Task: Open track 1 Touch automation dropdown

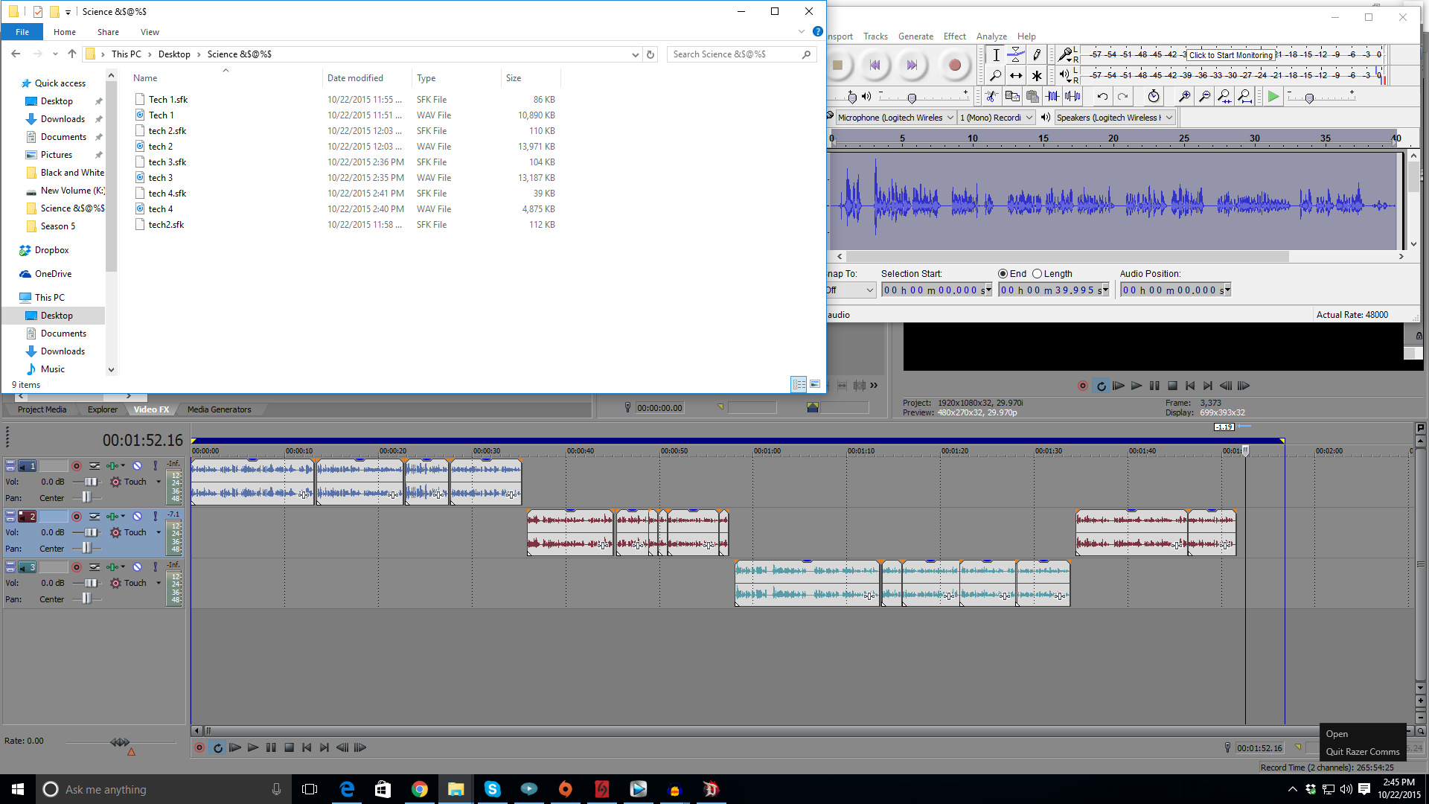Action: 159,482
